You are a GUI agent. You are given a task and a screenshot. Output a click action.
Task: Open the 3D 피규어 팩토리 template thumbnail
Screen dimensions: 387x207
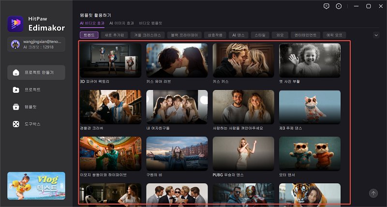(x=110, y=60)
